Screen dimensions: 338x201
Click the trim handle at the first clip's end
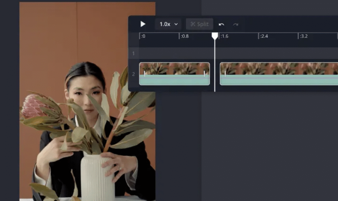tap(204, 74)
